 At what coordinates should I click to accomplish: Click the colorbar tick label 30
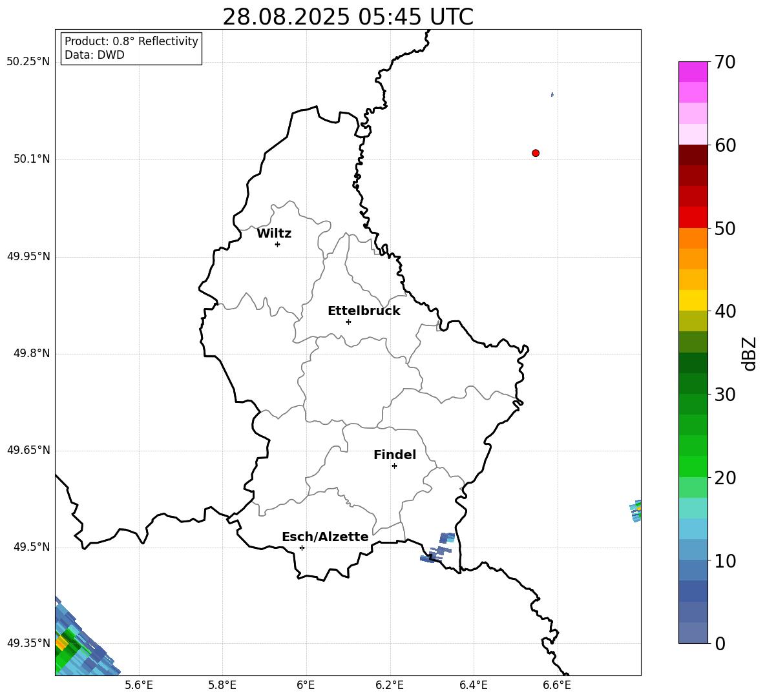(725, 395)
